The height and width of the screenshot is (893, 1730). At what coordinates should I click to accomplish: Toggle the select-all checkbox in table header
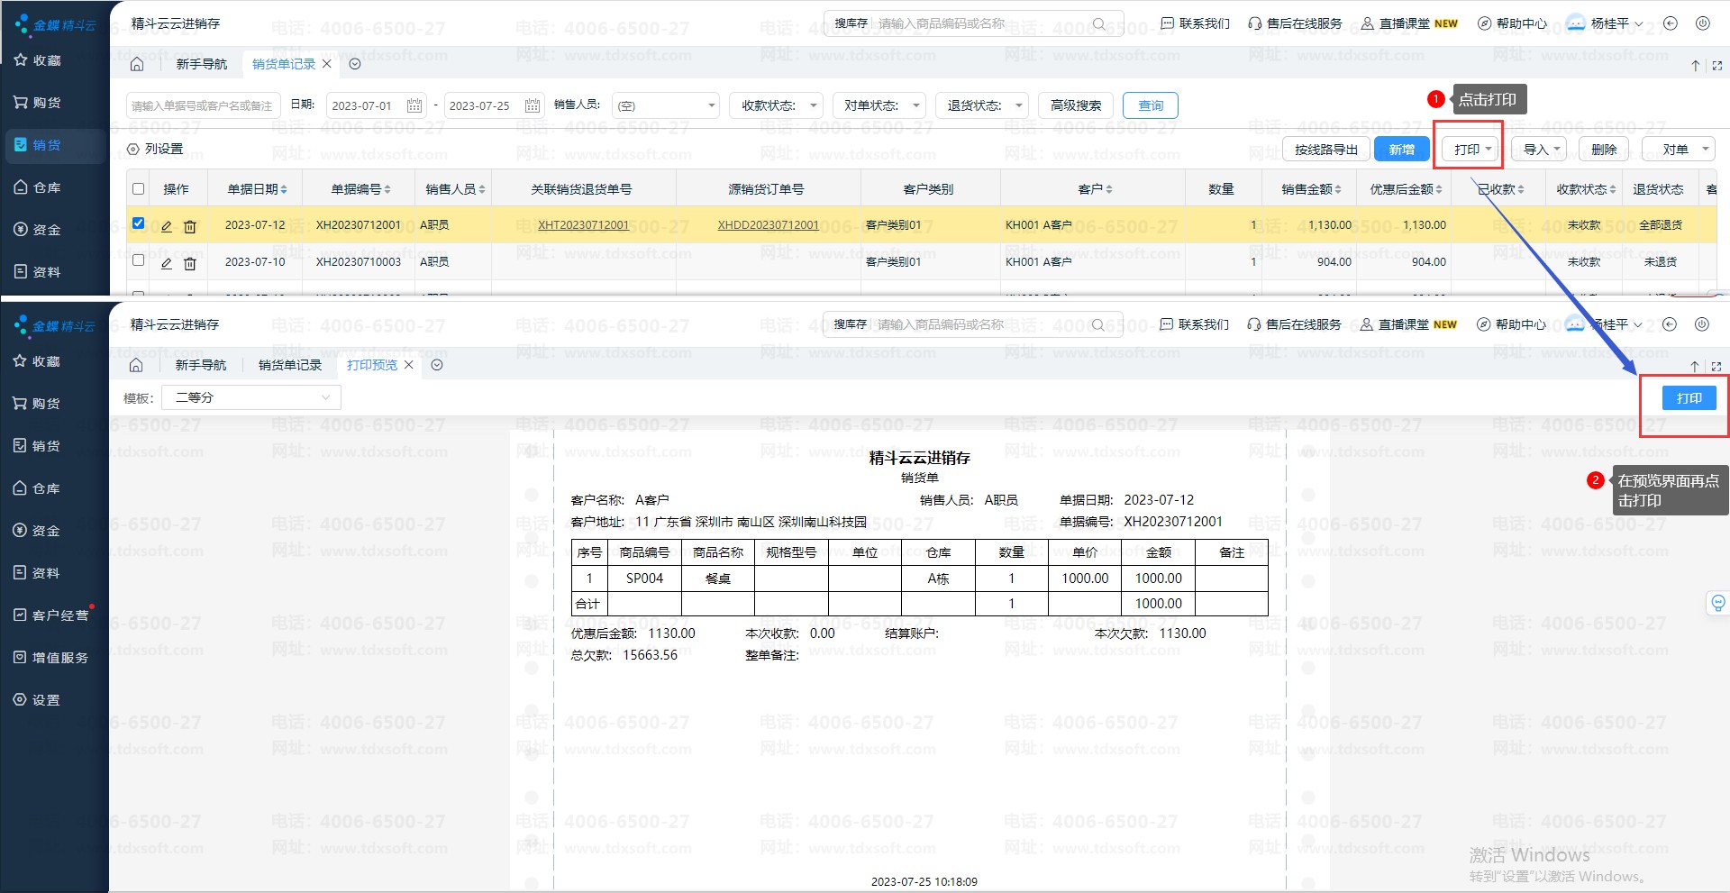pos(138,189)
